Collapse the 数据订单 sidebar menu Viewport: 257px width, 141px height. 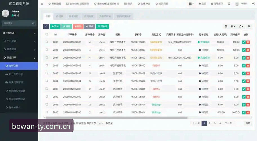click(x=19, y=58)
